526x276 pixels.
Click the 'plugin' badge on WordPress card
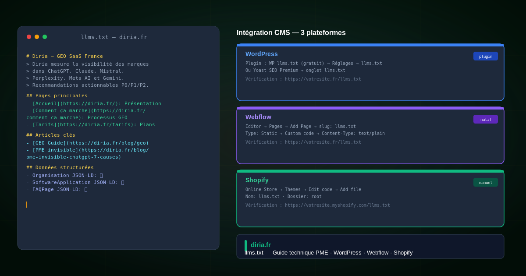pos(486,56)
